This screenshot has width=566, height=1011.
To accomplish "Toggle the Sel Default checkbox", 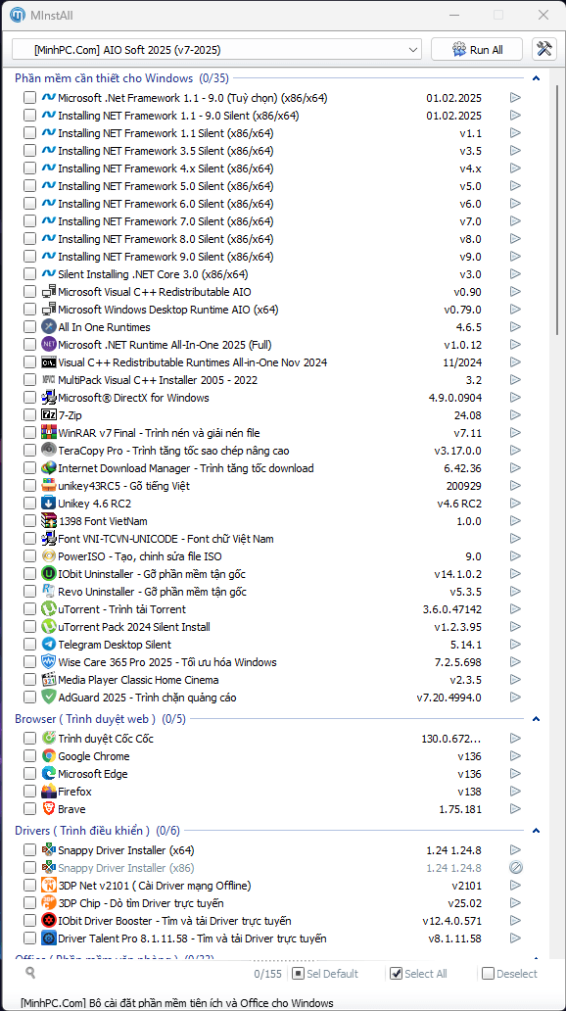I will click(298, 974).
